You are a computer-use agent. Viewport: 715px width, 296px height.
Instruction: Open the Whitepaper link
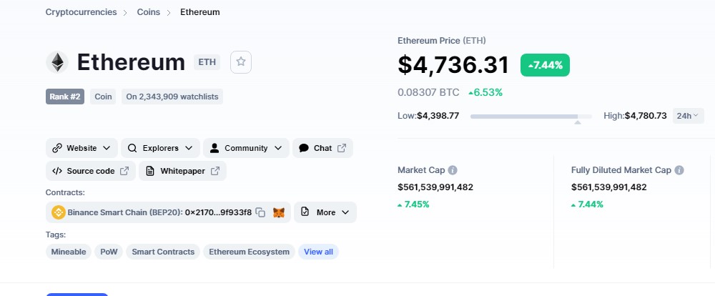click(182, 171)
